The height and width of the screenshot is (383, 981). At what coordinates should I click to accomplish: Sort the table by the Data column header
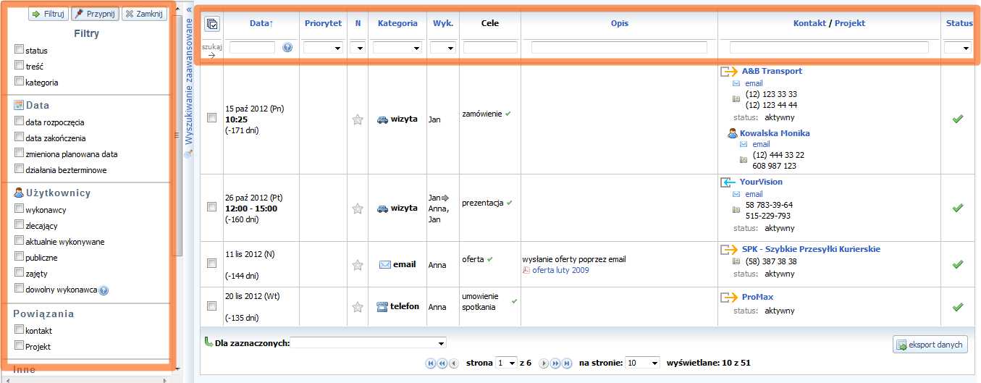[x=261, y=23]
